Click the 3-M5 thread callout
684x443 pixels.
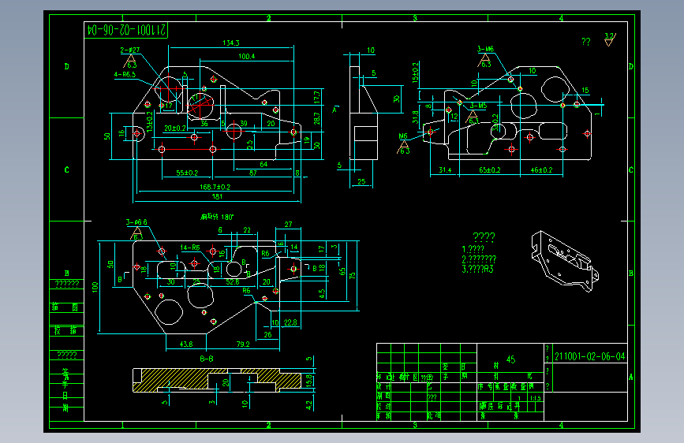(478, 106)
